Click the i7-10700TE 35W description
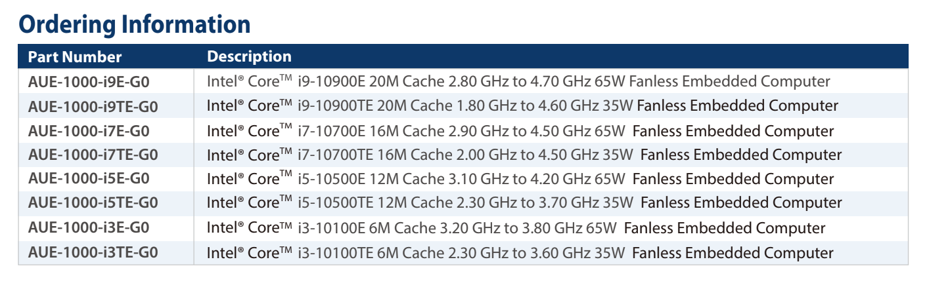The image size is (929, 287). click(524, 155)
